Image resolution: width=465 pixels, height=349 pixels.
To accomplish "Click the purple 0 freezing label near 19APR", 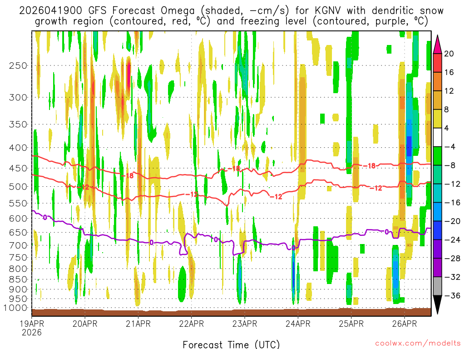I will pyautogui.click(x=45, y=218).
